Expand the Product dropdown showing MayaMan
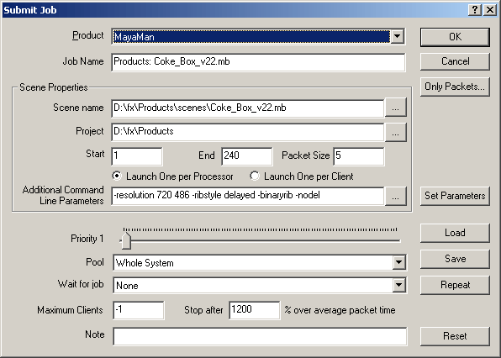The image size is (501, 358). point(397,36)
